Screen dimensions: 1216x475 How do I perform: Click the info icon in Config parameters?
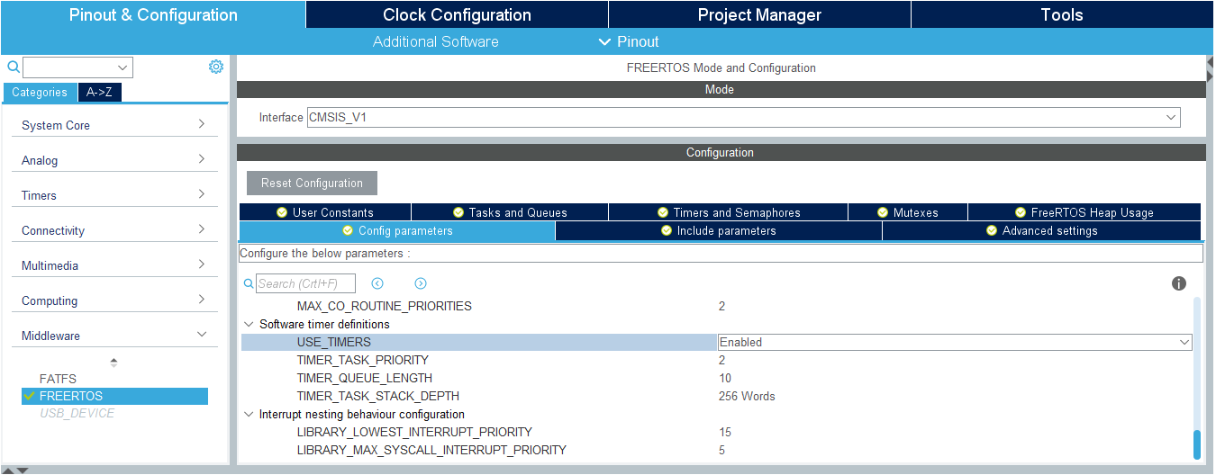click(x=1179, y=283)
